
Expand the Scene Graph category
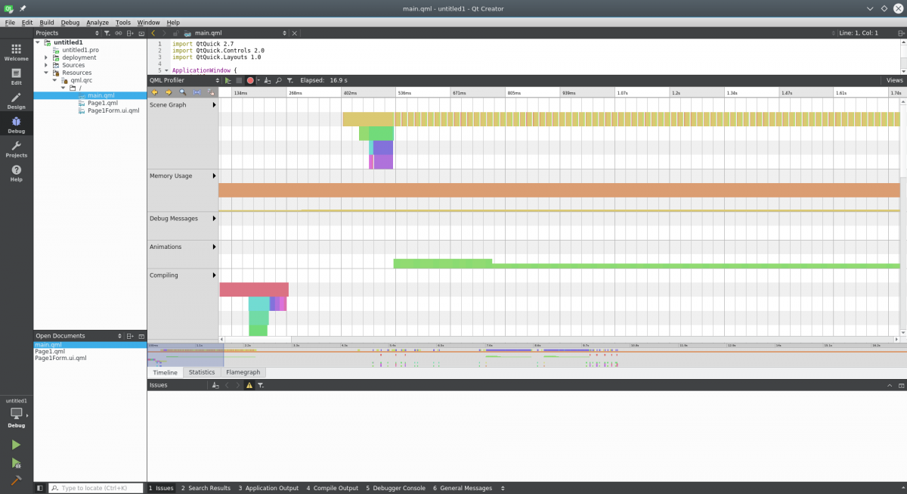pyautogui.click(x=214, y=104)
